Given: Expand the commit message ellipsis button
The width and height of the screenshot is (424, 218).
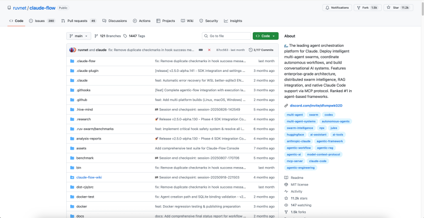Looking at the screenshot, I should point(201,50).
